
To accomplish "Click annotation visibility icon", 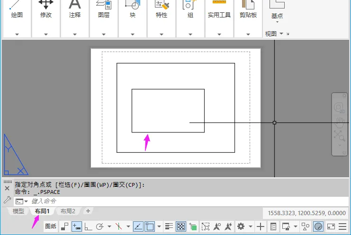I will coord(217,226).
